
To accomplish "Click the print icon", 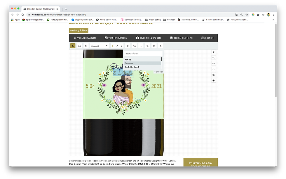I will (x=213, y=81).
